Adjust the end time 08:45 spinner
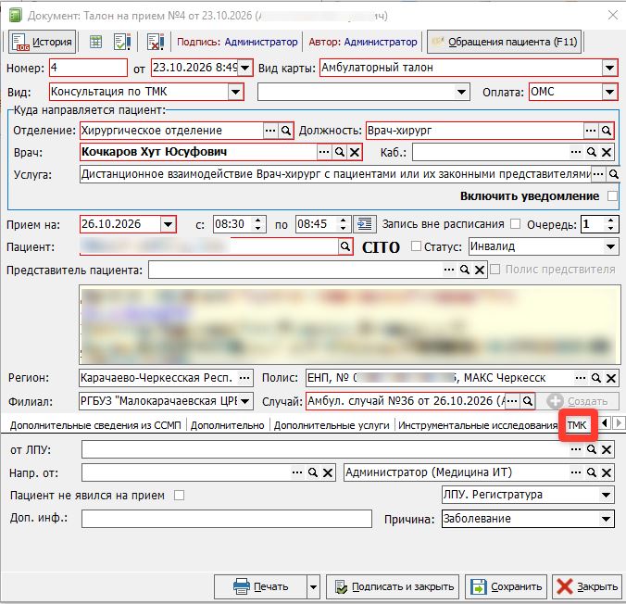The height and width of the screenshot is (604, 626). (x=343, y=224)
